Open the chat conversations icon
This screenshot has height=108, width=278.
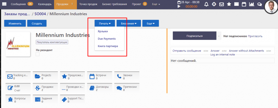(x=259, y=4)
